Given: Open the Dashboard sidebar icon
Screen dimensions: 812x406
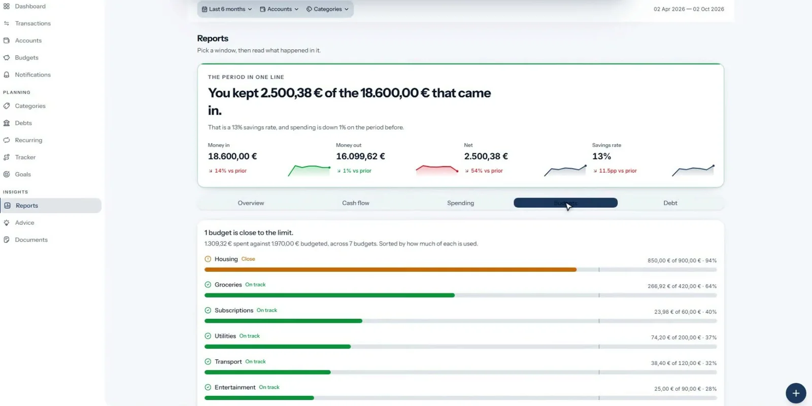Looking at the screenshot, I should (x=7, y=7).
